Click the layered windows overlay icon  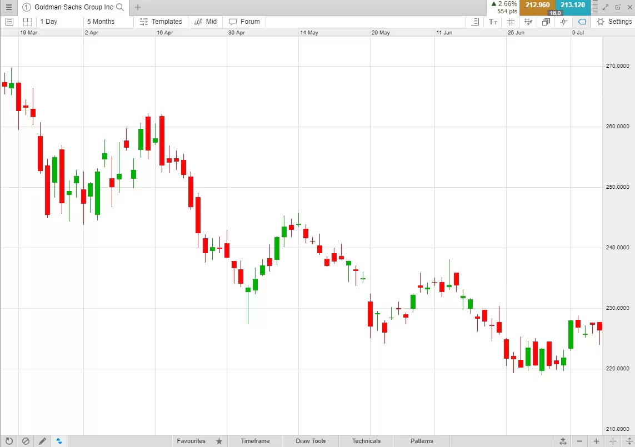click(545, 22)
